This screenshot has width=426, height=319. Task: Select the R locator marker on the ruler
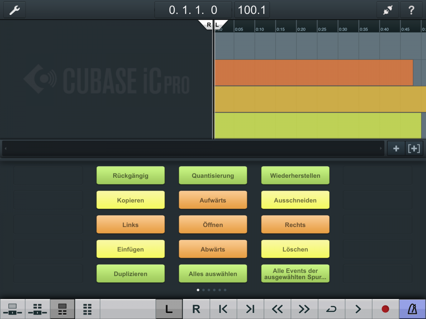pyautogui.click(x=206, y=25)
